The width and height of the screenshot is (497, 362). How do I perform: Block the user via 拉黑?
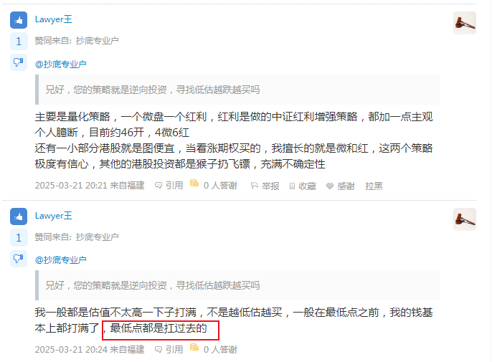tap(374, 186)
